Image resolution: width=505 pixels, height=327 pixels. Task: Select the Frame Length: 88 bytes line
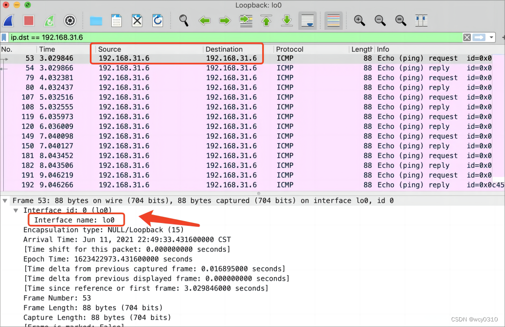93,308
